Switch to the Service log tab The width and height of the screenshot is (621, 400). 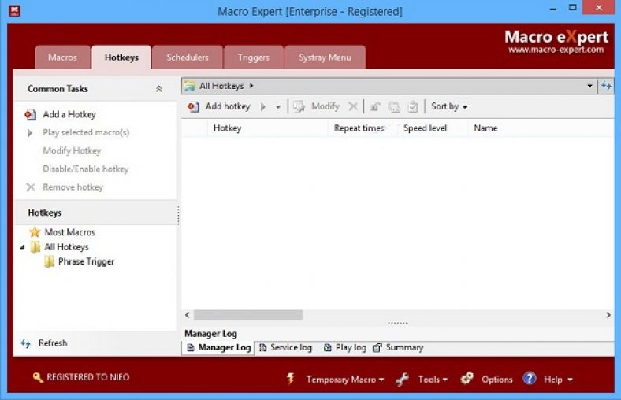[285, 348]
